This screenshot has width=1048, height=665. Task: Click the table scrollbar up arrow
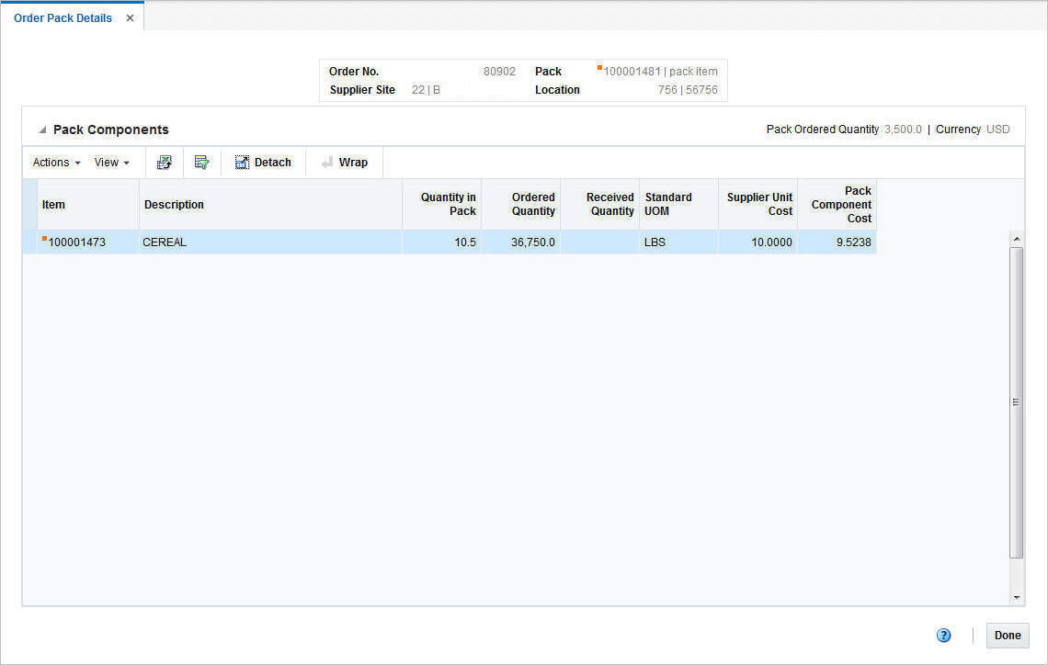[1017, 239]
